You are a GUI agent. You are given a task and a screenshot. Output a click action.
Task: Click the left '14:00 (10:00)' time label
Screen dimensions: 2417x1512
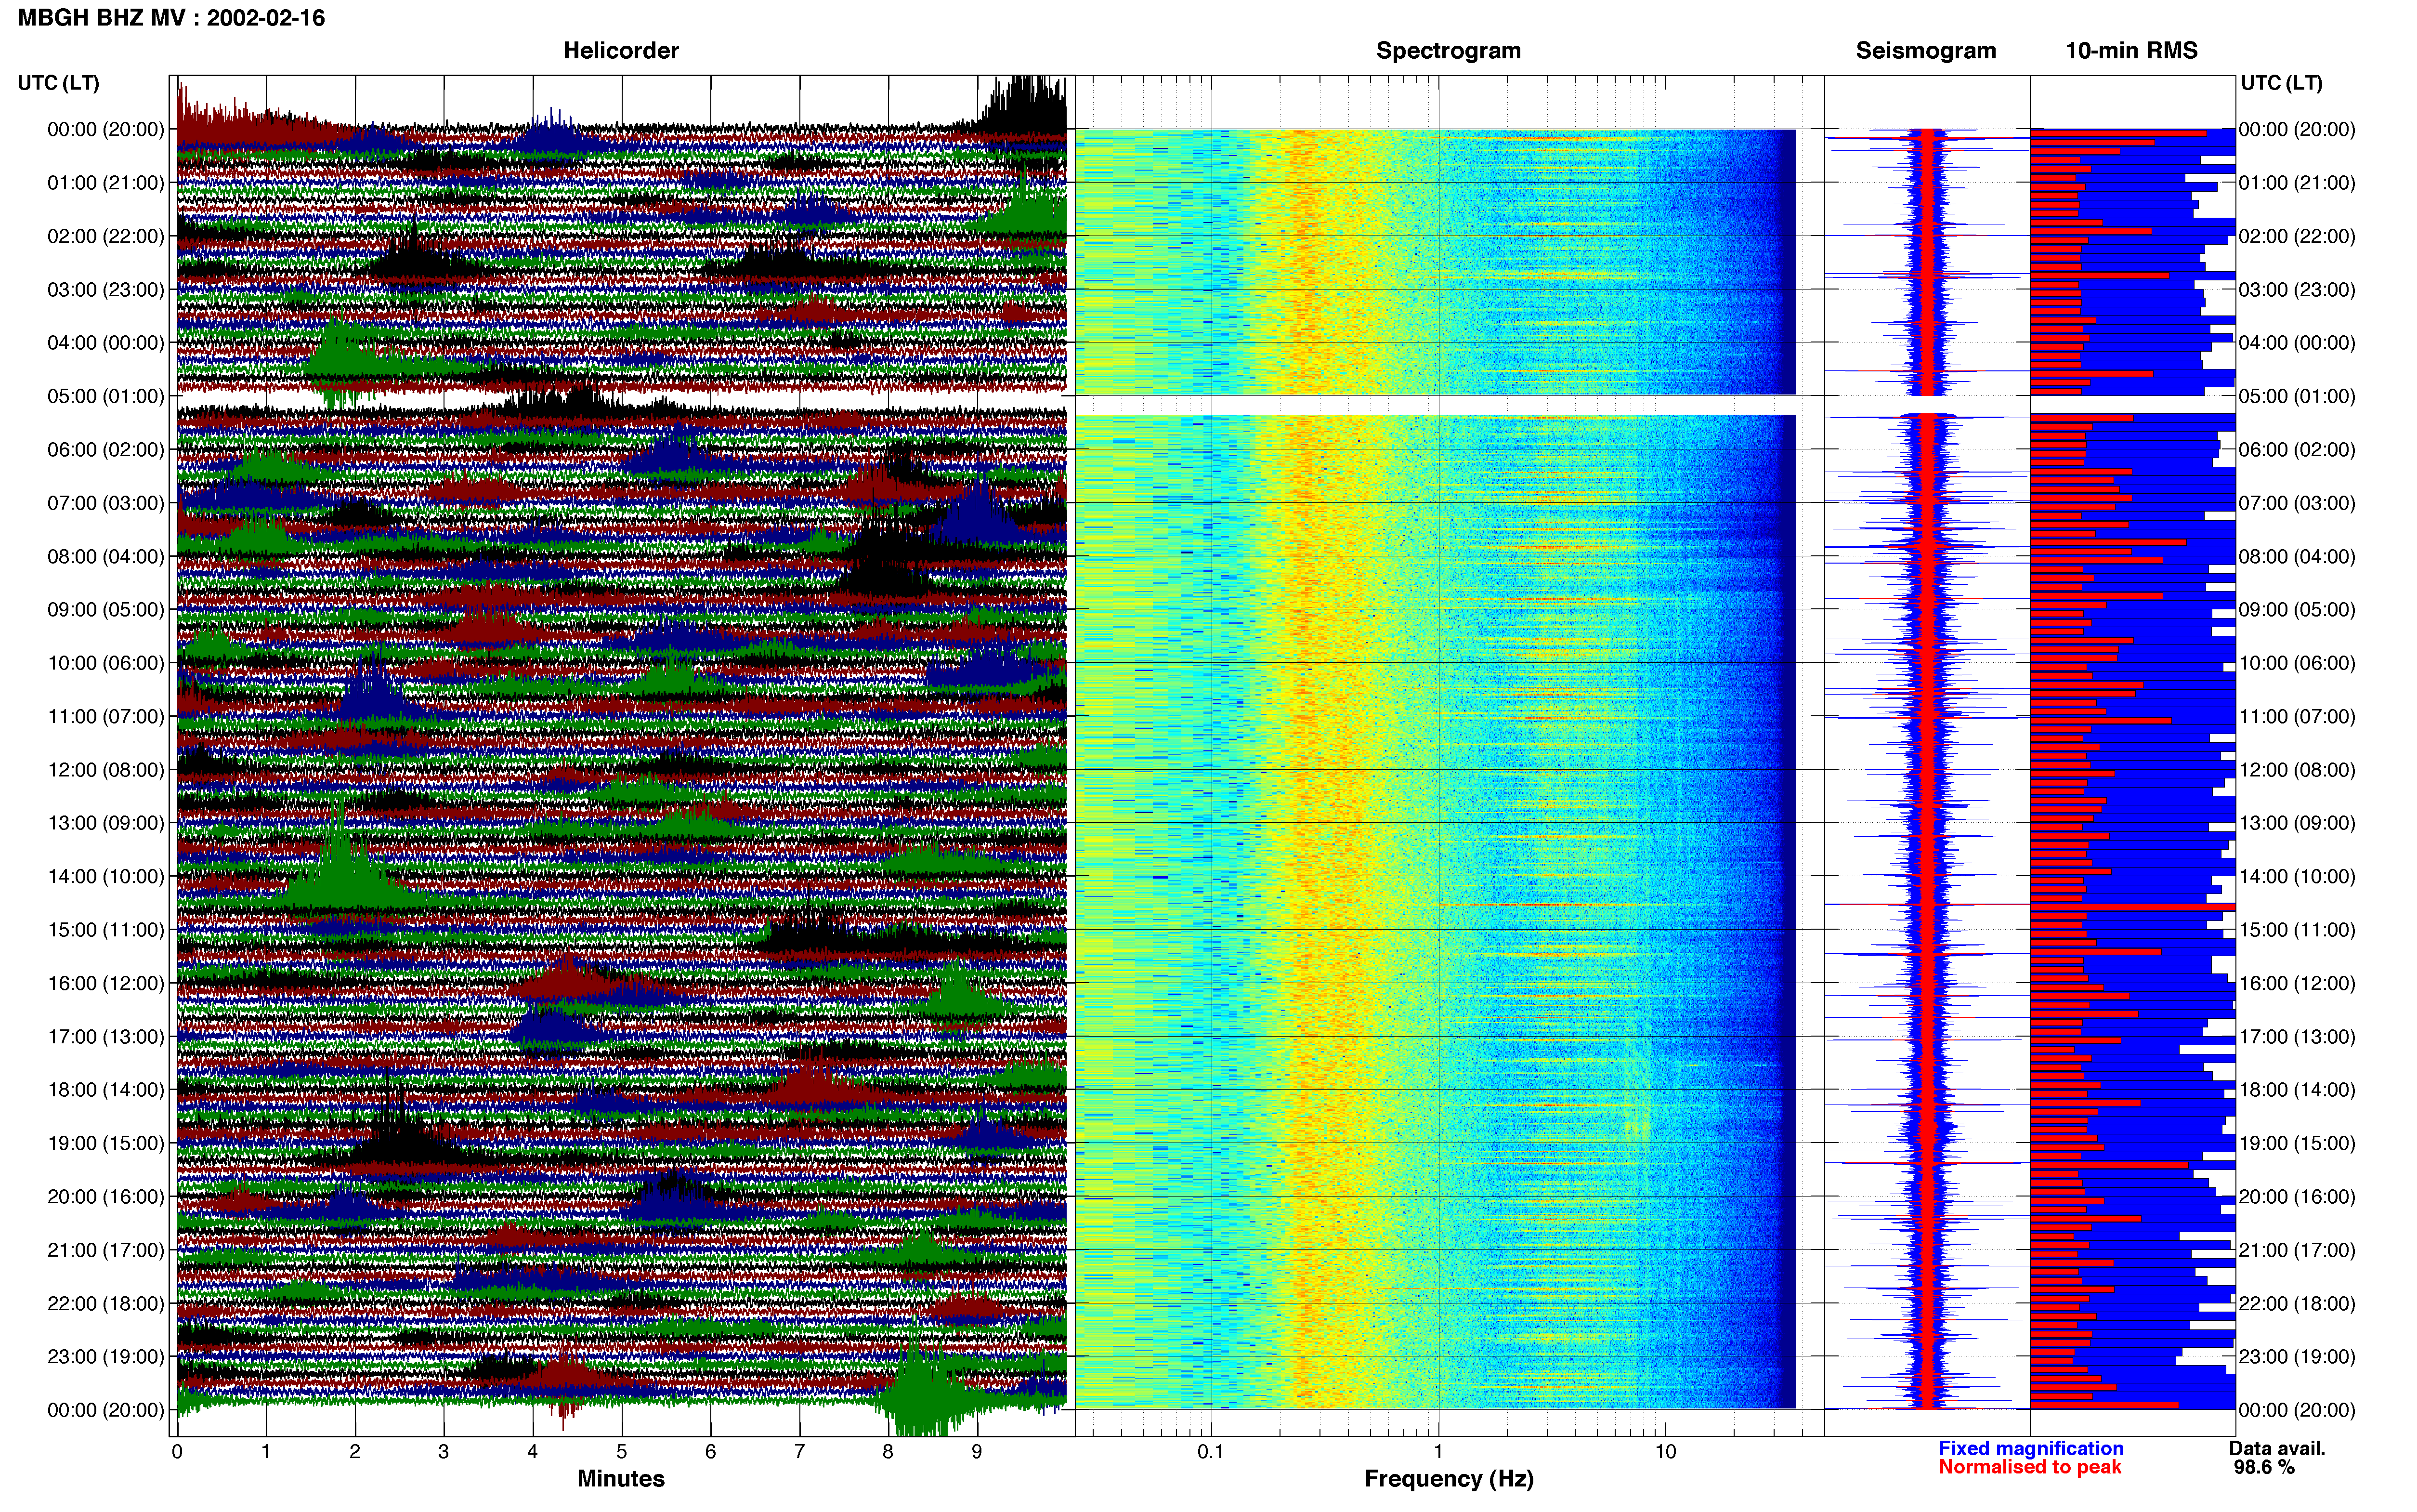[x=106, y=876]
